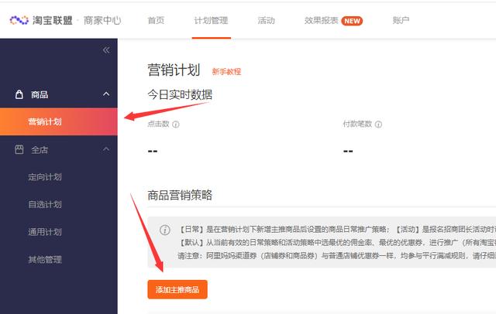
Task: Click the 商品 shopping bag icon
Action: (x=19, y=94)
